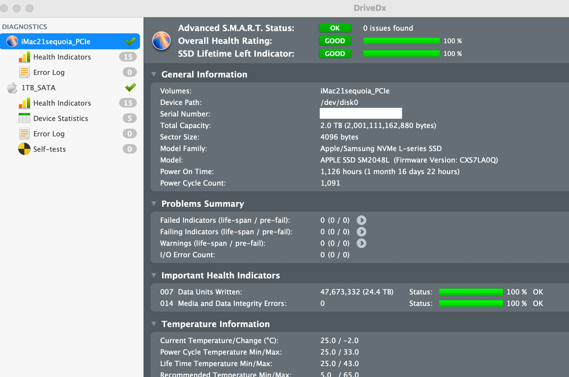569x377 pixels.
Task: Open Error Log for 1TB_SATA
Action: [x=49, y=134]
